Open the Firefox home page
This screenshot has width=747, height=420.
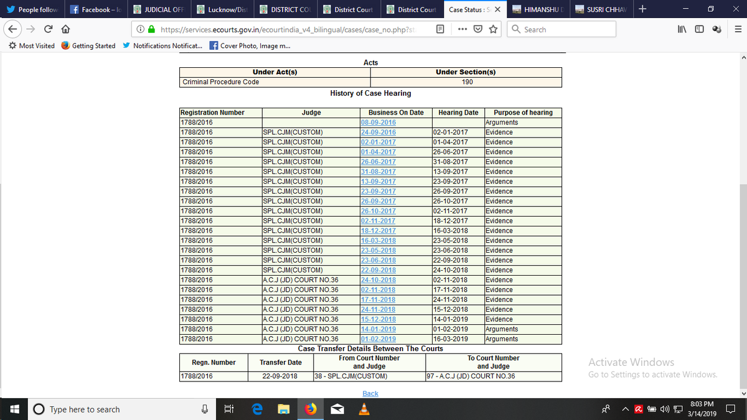[x=64, y=29]
